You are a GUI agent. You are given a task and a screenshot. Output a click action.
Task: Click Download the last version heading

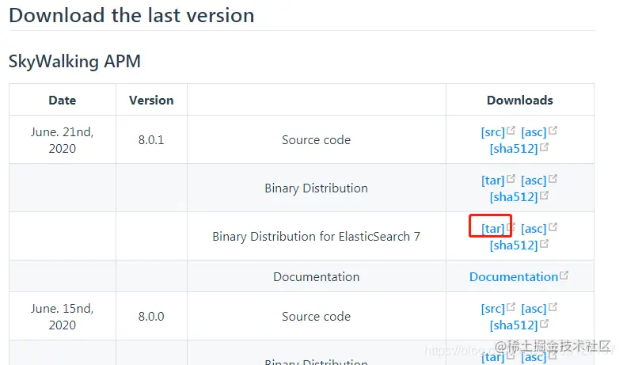coord(131,16)
